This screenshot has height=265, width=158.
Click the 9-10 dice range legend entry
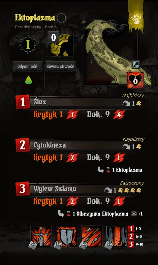tap(135, 244)
